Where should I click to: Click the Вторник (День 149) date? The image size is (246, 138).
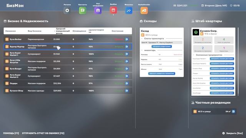click(216, 5)
